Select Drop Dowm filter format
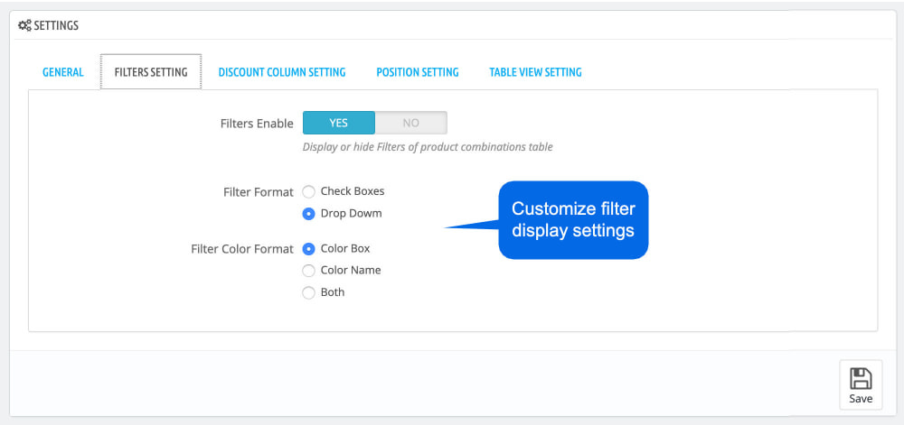This screenshot has width=904, height=425. (x=309, y=214)
